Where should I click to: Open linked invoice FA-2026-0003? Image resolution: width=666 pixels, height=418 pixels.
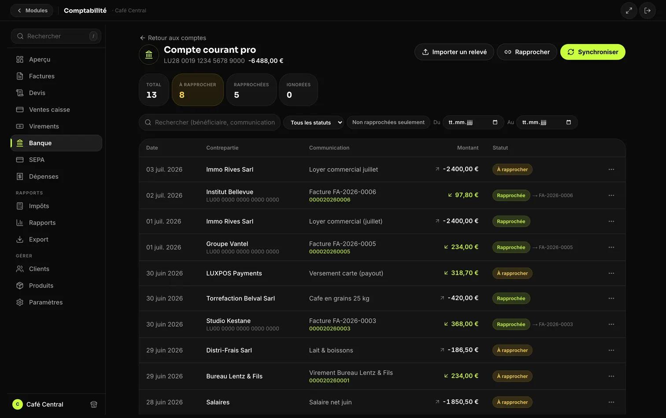pos(552,324)
